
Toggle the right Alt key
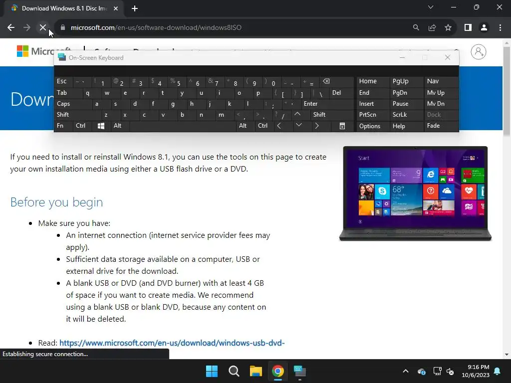[245, 126]
